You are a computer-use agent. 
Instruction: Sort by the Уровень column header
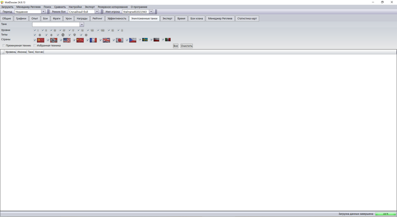coord(11,52)
